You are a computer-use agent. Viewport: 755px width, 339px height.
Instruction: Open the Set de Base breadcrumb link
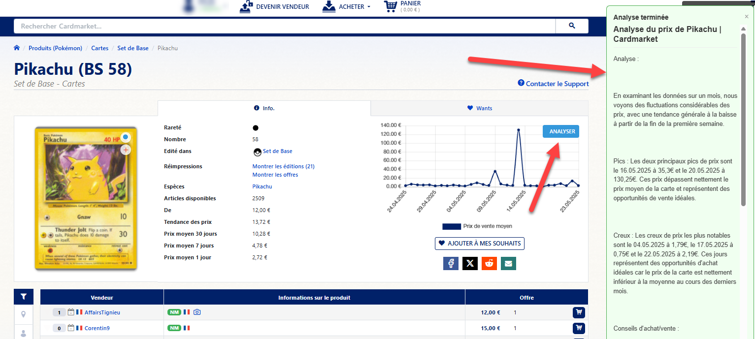pyautogui.click(x=132, y=48)
